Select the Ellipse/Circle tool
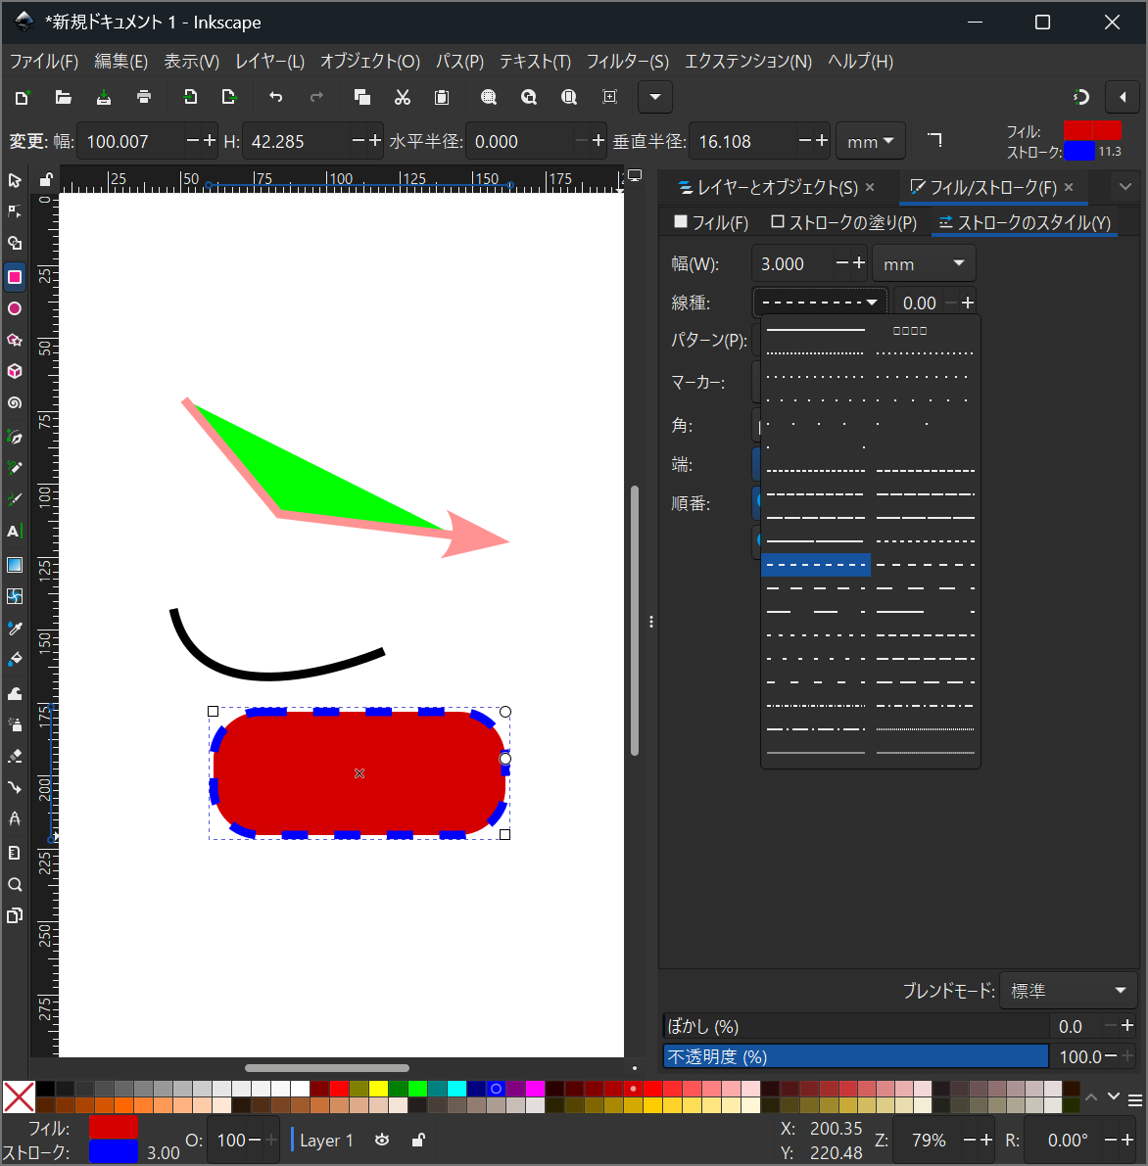1148x1166 pixels. coord(15,308)
